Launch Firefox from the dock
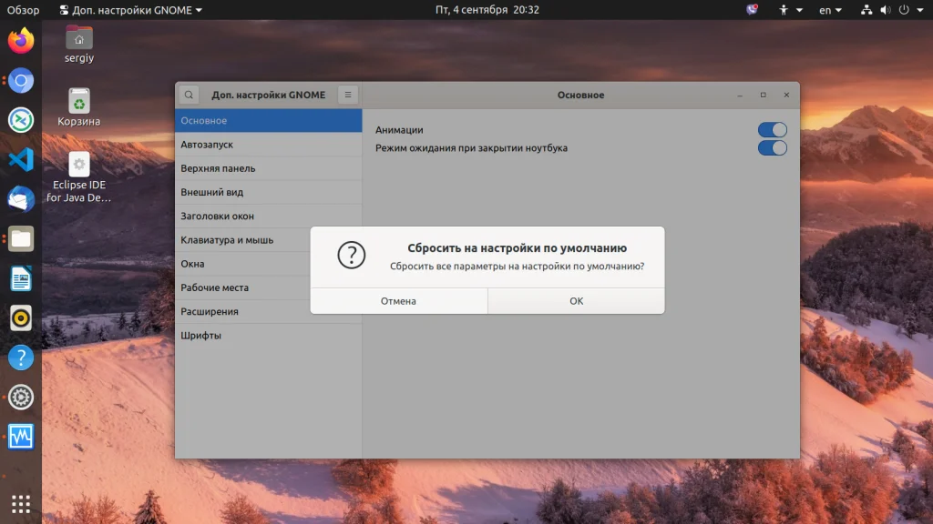 pyautogui.click(x=21, y=41)
